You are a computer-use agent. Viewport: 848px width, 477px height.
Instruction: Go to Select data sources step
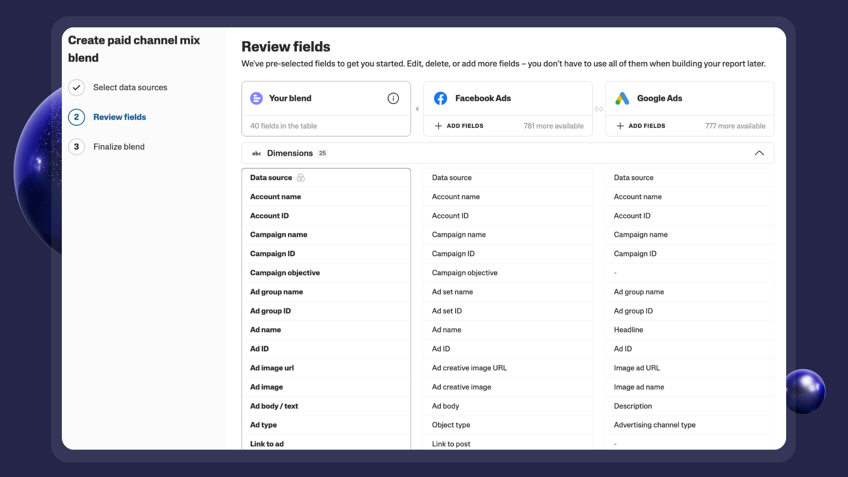tap(130, 87)
